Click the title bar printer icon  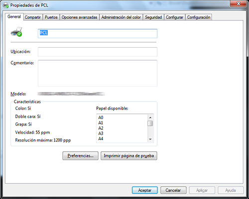[x=6, y=5]
